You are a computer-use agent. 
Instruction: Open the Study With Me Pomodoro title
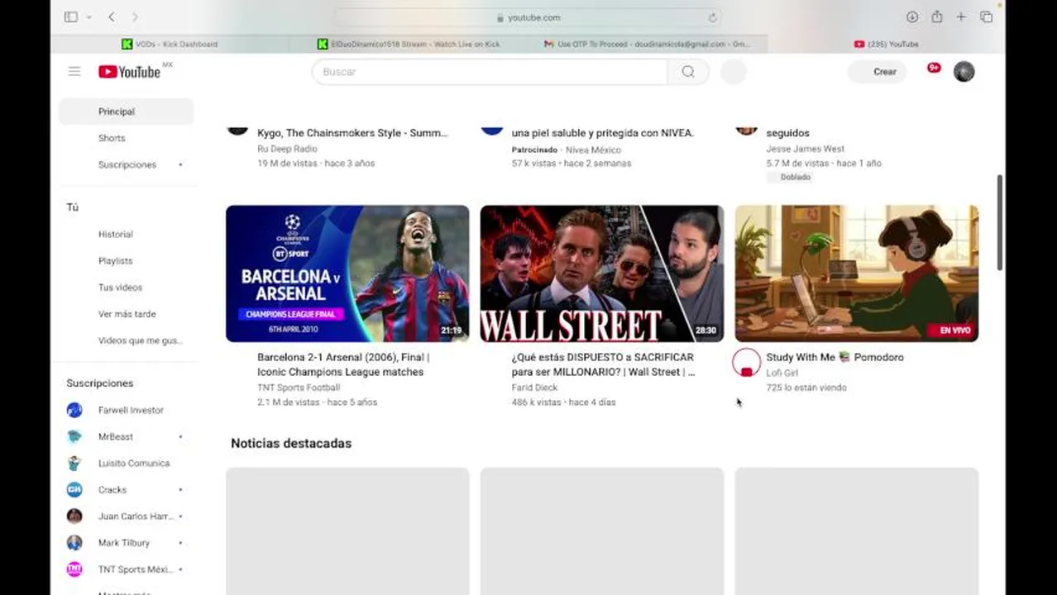tap(835, 357)
